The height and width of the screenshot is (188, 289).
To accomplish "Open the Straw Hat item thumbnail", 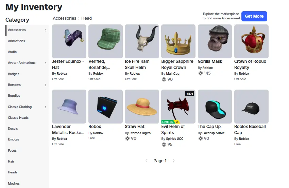I will point(142,107).
